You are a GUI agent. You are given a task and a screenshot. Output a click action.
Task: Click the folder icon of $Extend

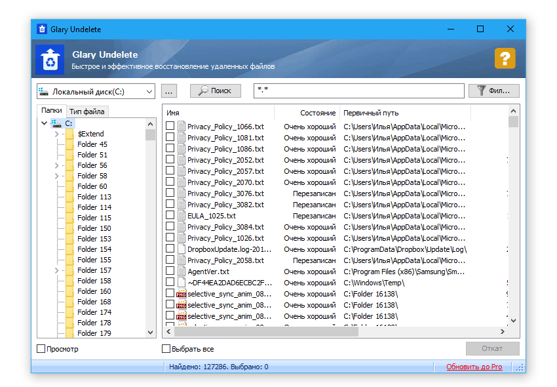click(x=69, y=134)
